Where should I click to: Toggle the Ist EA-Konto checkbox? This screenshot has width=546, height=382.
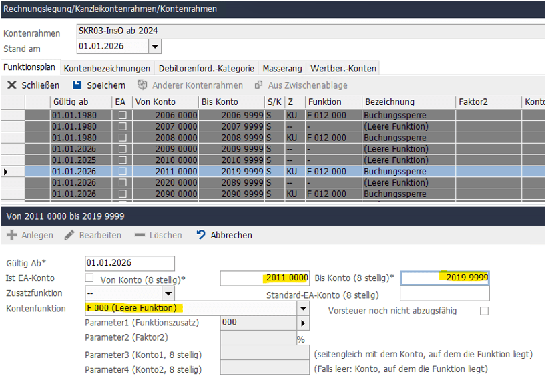pyautogui.click(x=89, y=278)
